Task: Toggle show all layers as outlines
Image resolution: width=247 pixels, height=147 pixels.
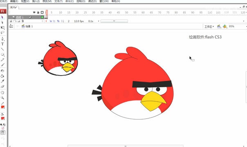Action: (42, 12)
